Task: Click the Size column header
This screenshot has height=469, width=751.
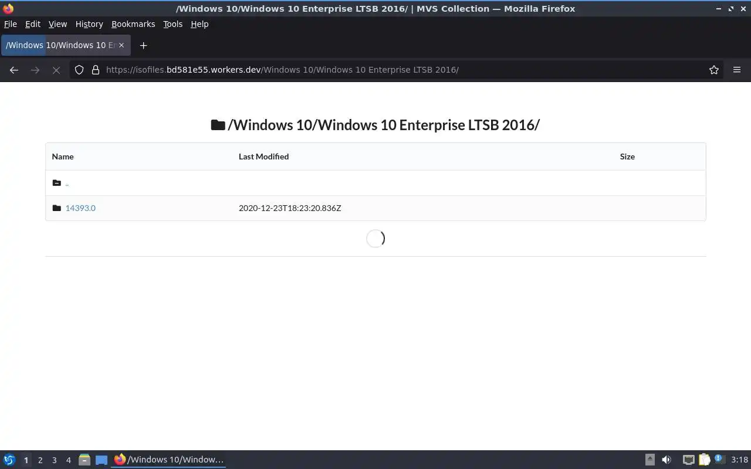Action: tap(627, 157)
